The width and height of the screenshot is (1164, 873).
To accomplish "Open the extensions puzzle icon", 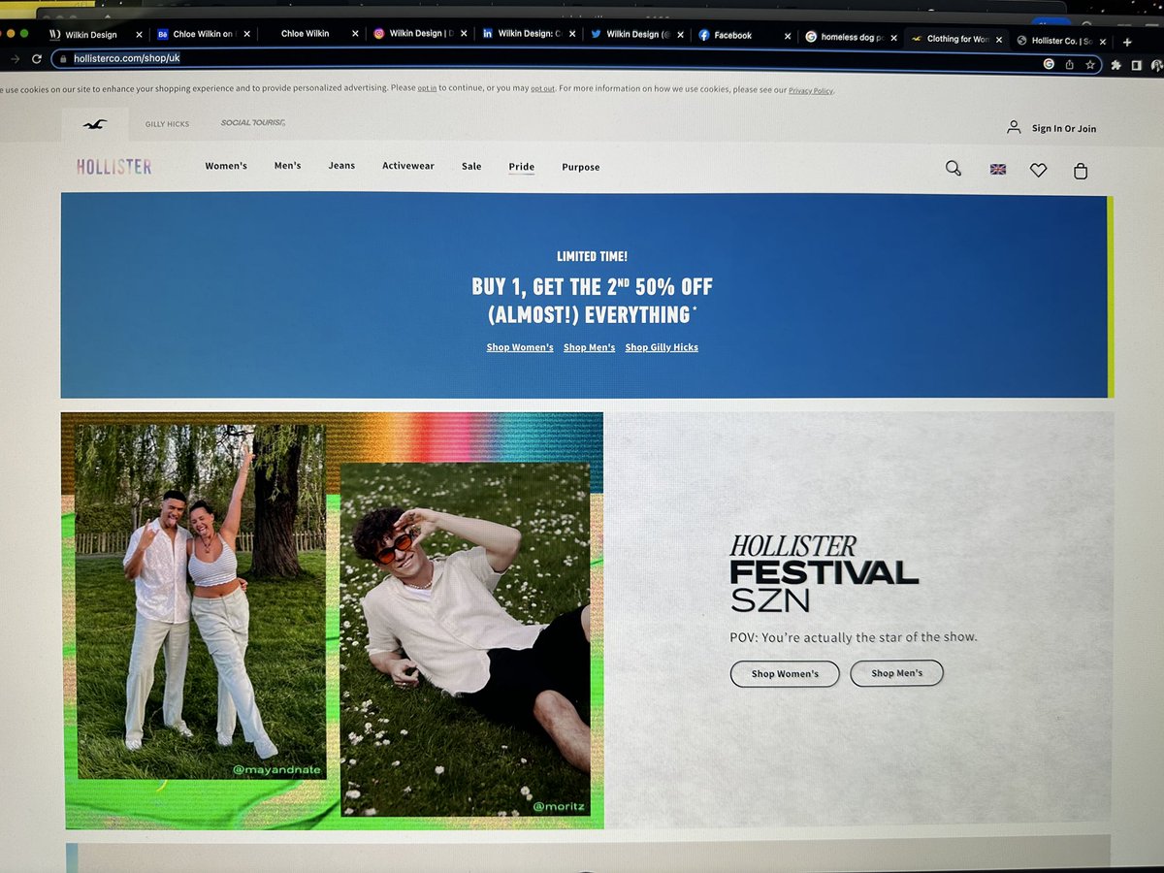I will tap(1115, 65).
